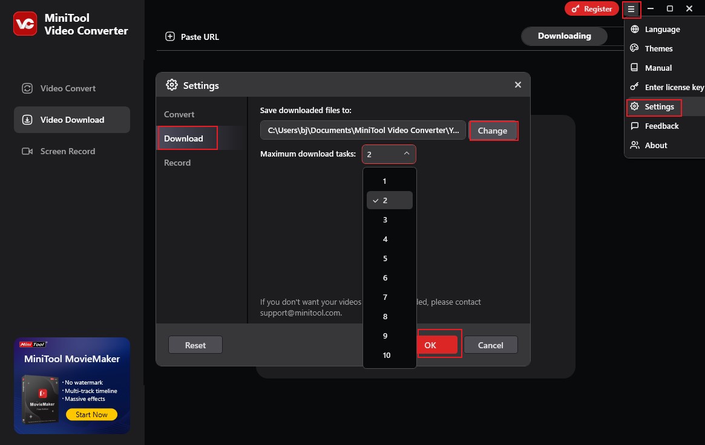Viewport: 705px width, 445px height.
Task: Choose 4 maximum download tasks
Action: tap(389, 239)
